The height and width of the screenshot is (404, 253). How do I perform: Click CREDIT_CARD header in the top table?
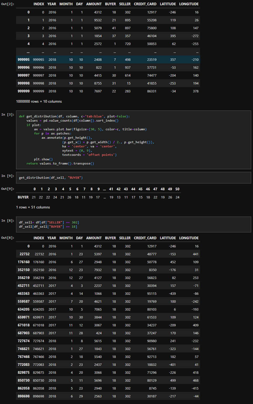pos(145,4)
